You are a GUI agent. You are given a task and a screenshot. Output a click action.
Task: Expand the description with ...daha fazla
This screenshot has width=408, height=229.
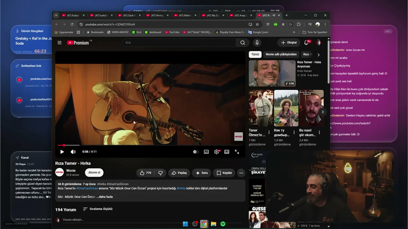point(105,197)
